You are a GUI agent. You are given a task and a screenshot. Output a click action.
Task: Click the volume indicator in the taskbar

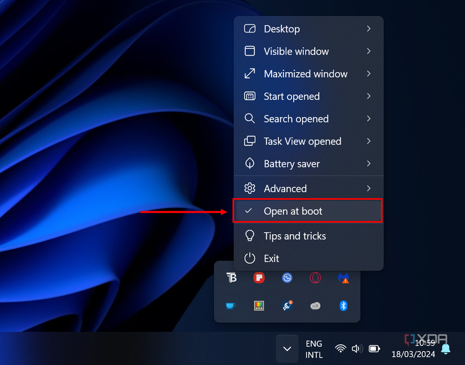[x=357, y=349]
